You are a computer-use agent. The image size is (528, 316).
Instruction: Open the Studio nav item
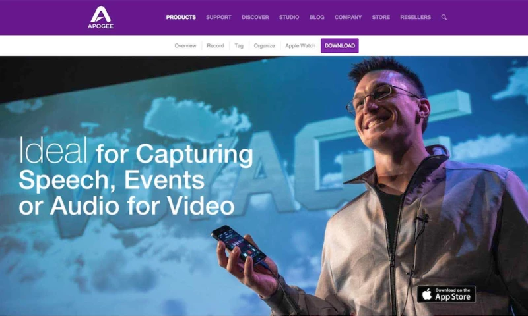pos(289,17)
